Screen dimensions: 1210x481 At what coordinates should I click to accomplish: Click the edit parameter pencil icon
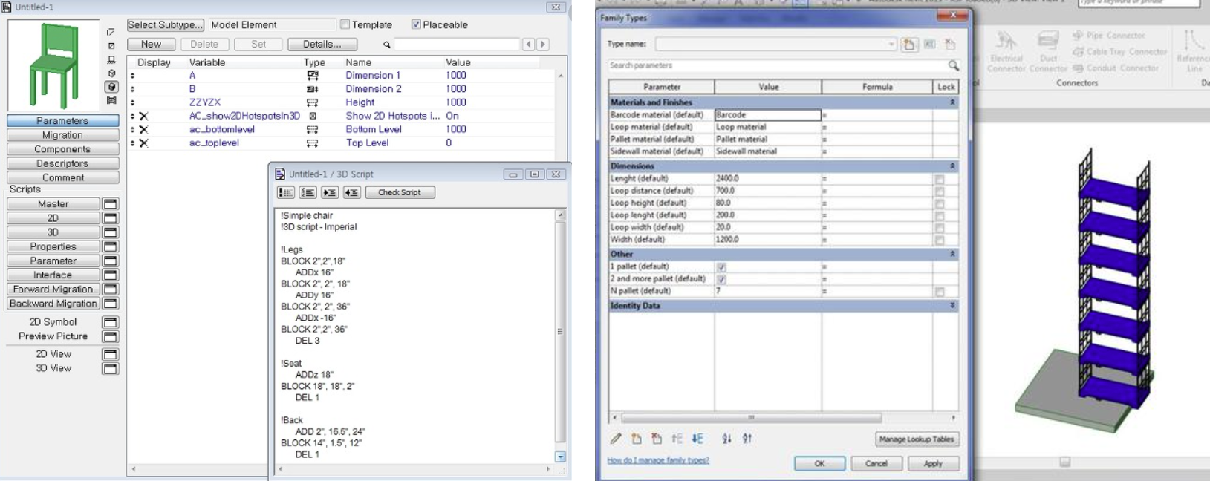pyautogui.click(x=616, y=439)
